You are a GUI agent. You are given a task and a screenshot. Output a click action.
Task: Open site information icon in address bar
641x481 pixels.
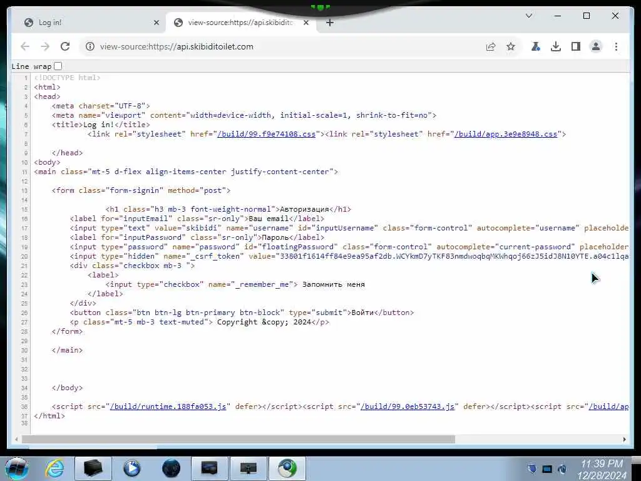(x=90, y=46)
